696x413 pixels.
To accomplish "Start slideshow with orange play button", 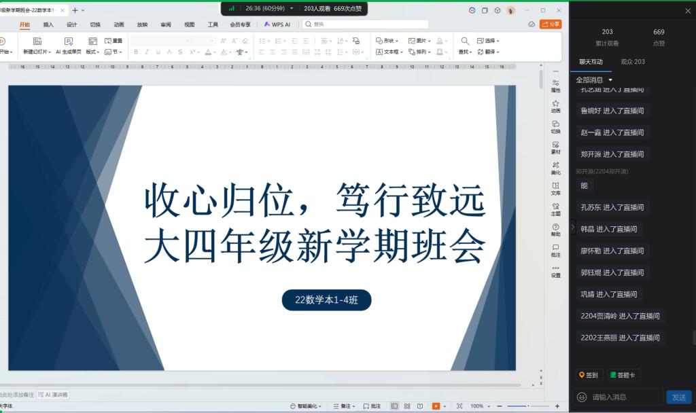I will (x=436, y=406).
